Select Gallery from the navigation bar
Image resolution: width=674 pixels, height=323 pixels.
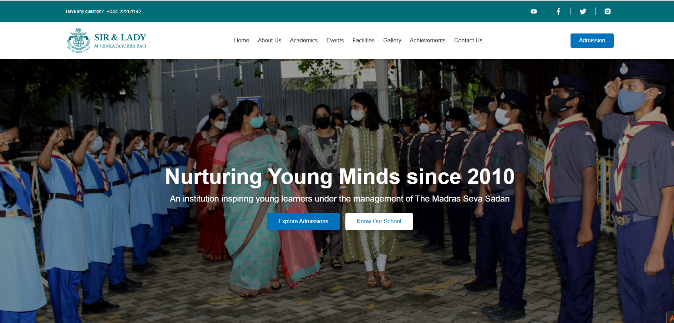click(392, 41)
